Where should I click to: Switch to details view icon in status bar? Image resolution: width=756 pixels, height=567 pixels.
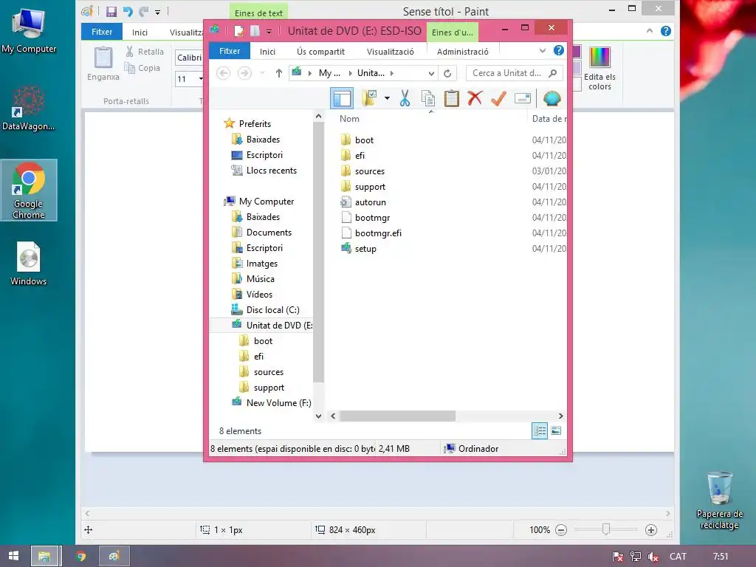click(540, 430)
